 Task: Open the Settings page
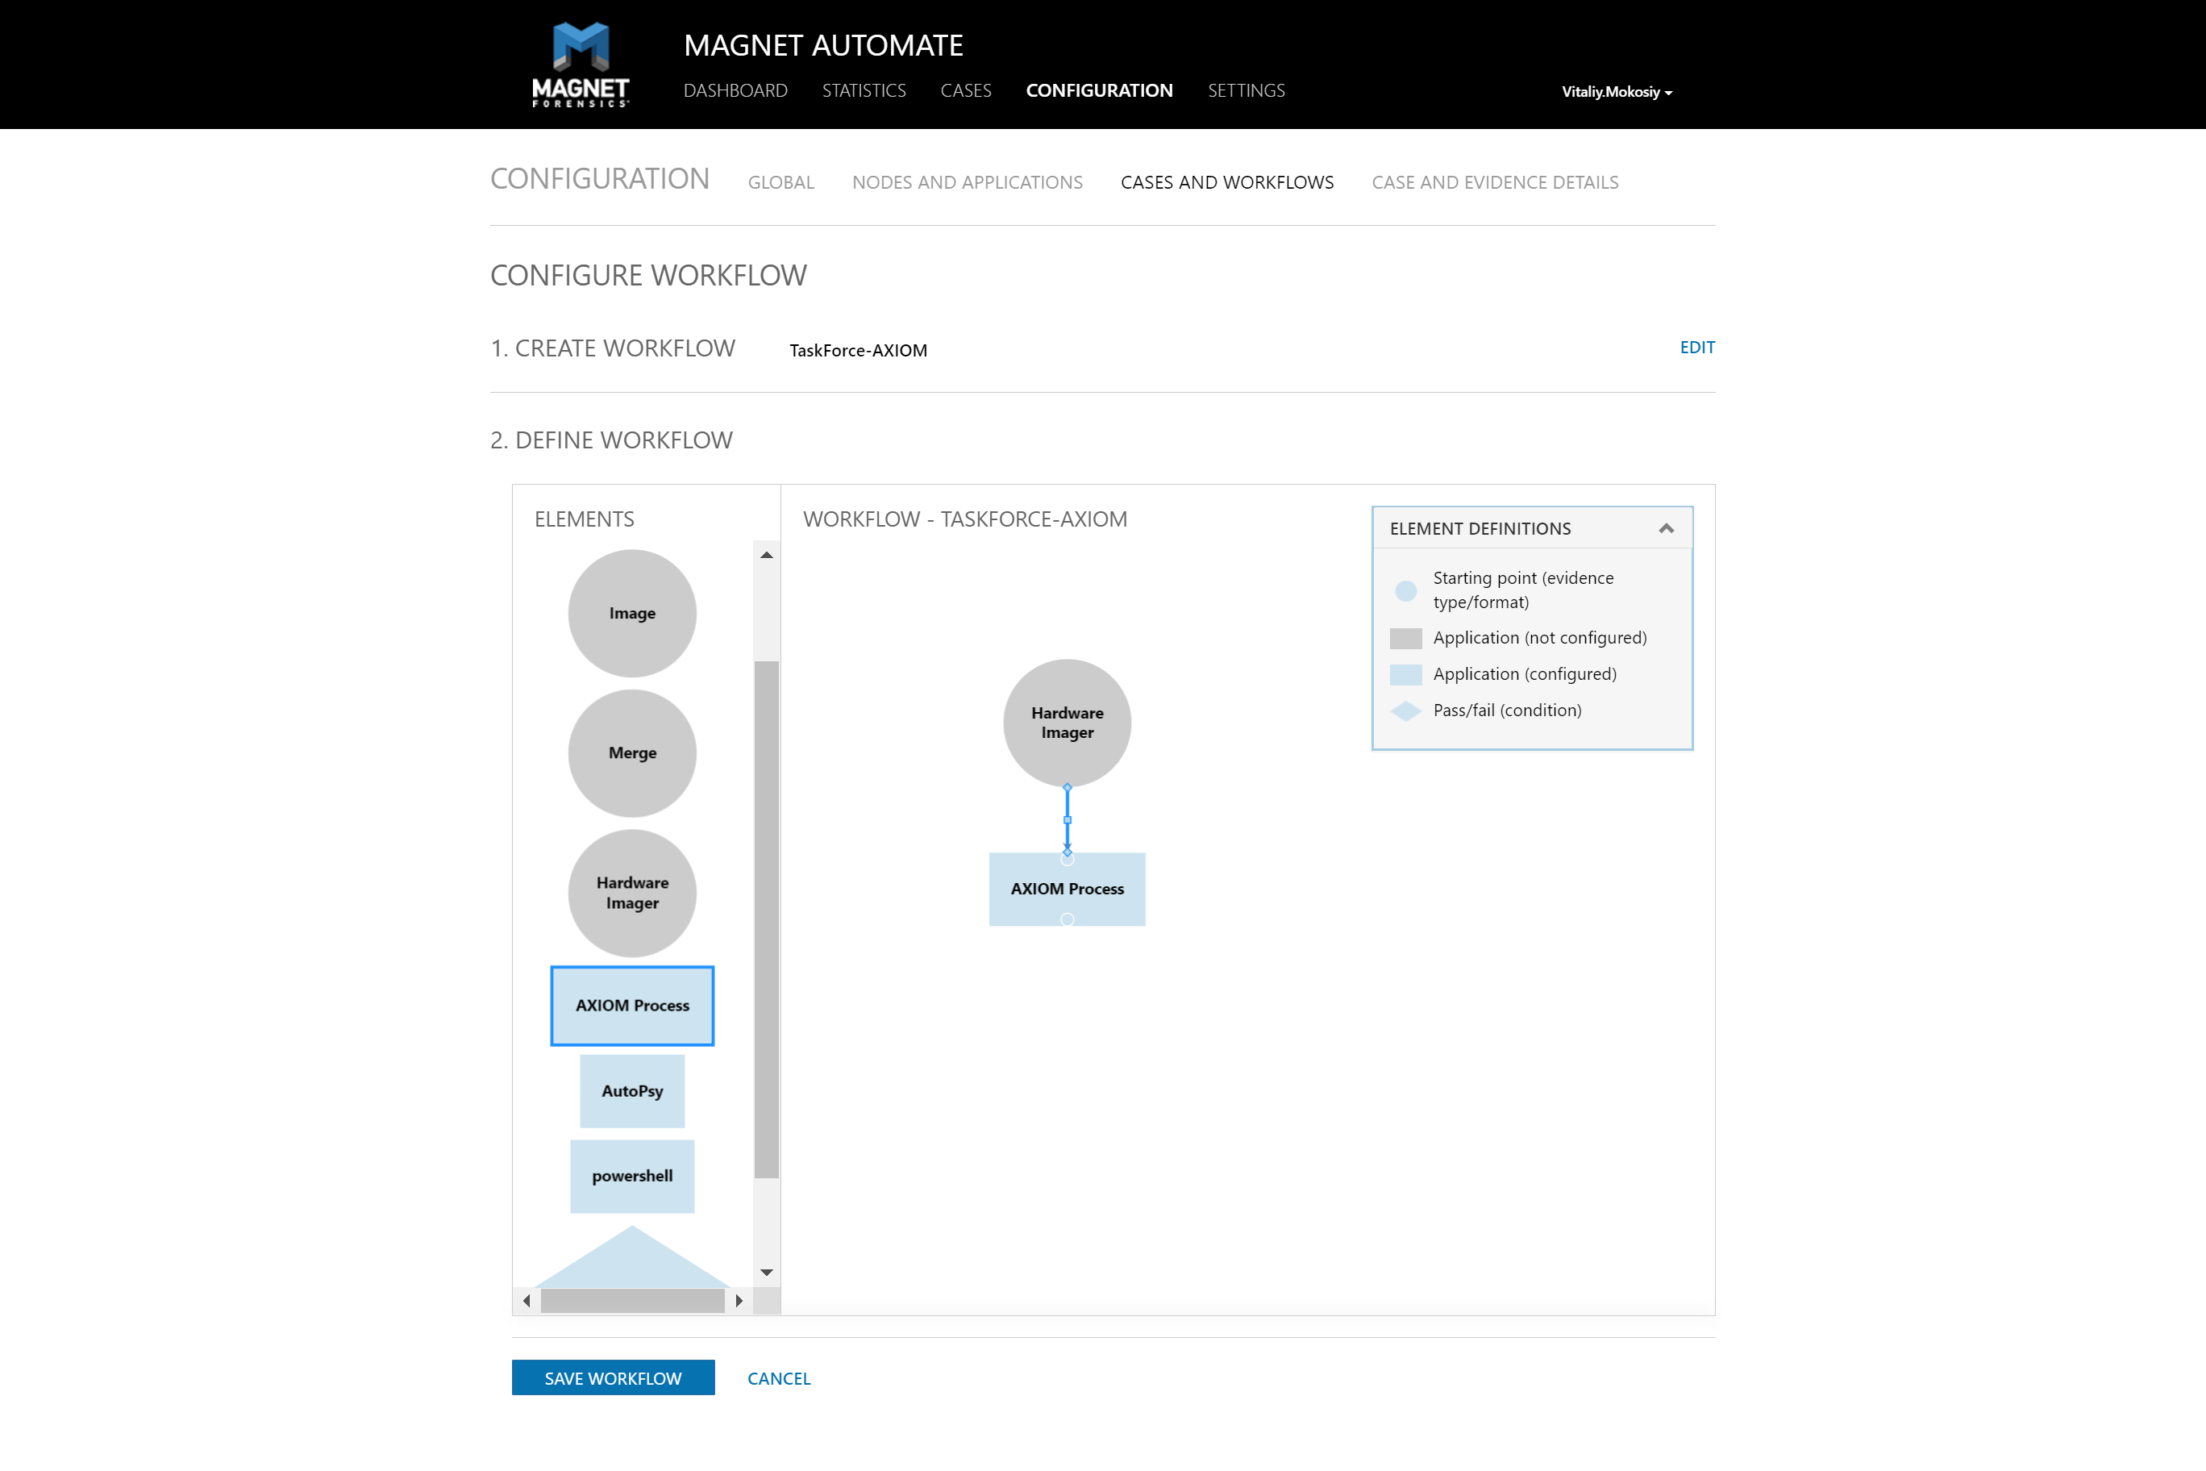pyautogui.click(x=1247, y=91)
